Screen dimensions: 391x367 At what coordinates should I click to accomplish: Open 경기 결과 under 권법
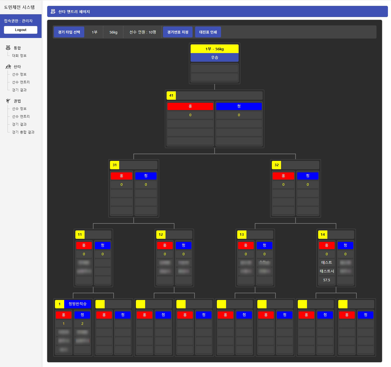tap(19, 124)
